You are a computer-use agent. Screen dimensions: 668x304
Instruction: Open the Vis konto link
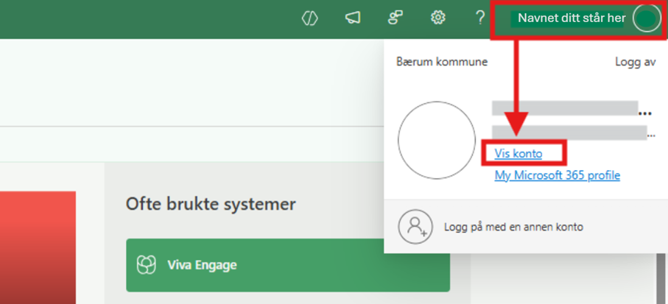(x=518, y=153)
